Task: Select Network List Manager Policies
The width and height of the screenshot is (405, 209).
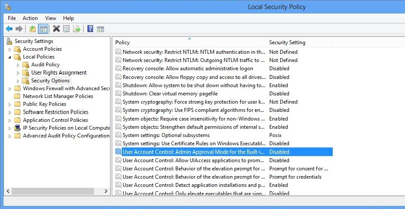Action: pyautogui.click(x=58, y=96)
